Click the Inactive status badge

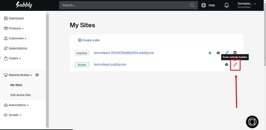82,53
